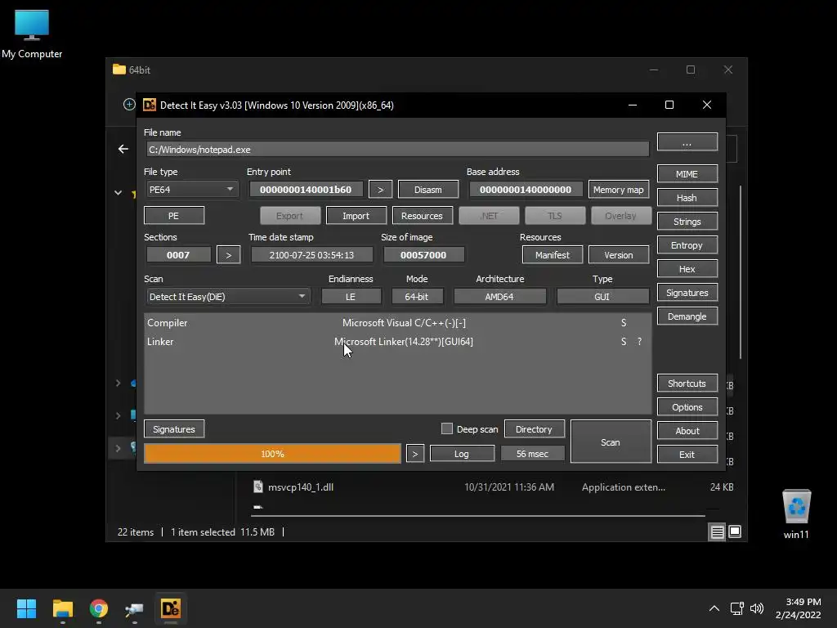Open the Hex viewer

[687, 269]
